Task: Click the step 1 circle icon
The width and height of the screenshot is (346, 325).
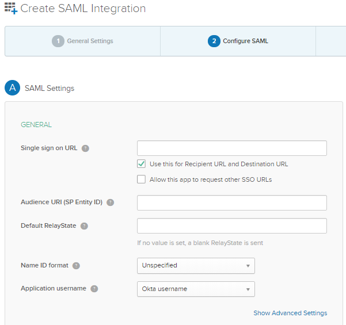Action: pyautogui.click(x=58, y=41)
